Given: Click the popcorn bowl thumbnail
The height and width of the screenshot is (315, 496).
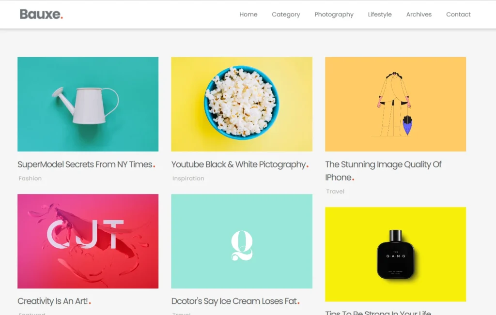Looking at the screenshot, I should click(x=241, y=104).
